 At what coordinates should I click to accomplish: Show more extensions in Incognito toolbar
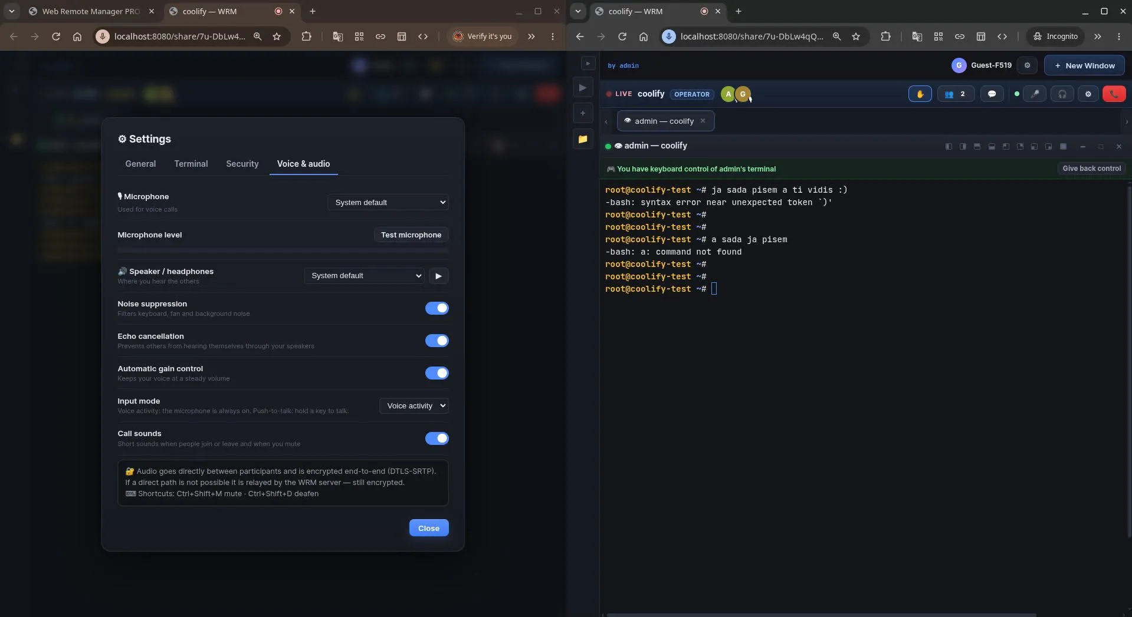pyautogui.click(x=1097, y=37)
